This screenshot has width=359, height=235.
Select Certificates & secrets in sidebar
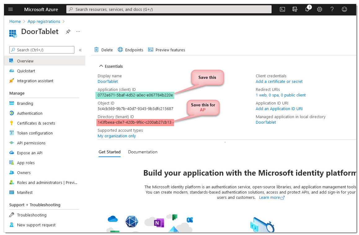tap(36, 123)
